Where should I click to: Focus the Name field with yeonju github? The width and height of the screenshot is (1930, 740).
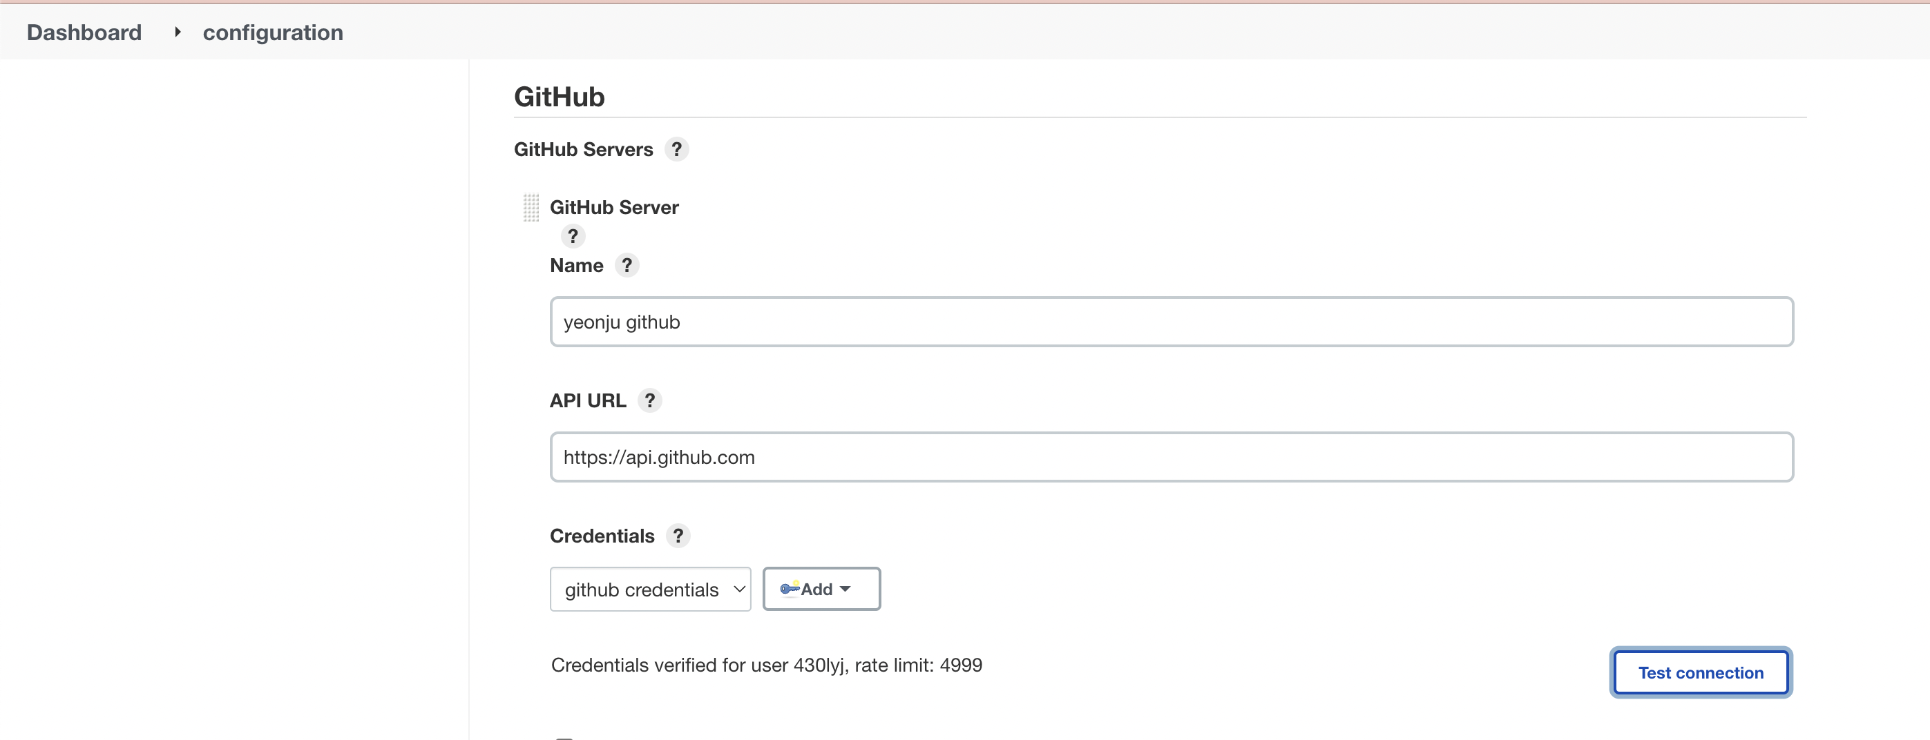click(x=1172, y=322)
